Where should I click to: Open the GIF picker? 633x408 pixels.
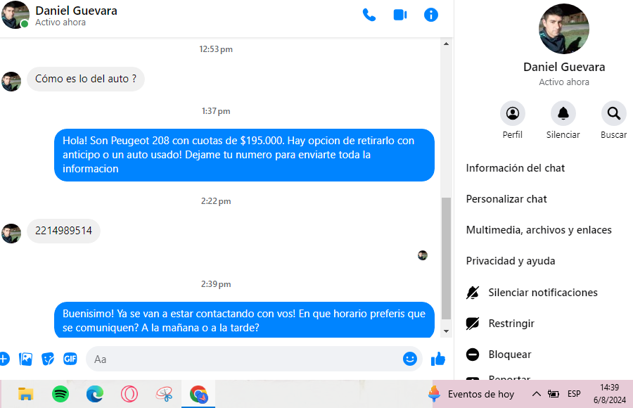(x=70, y=359)
